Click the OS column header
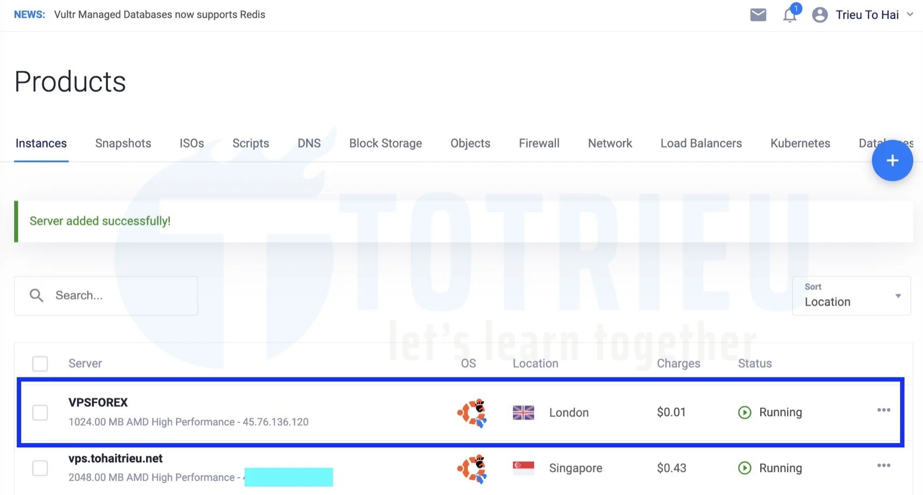Screen dimensions: 923x495 pos(469,364)
